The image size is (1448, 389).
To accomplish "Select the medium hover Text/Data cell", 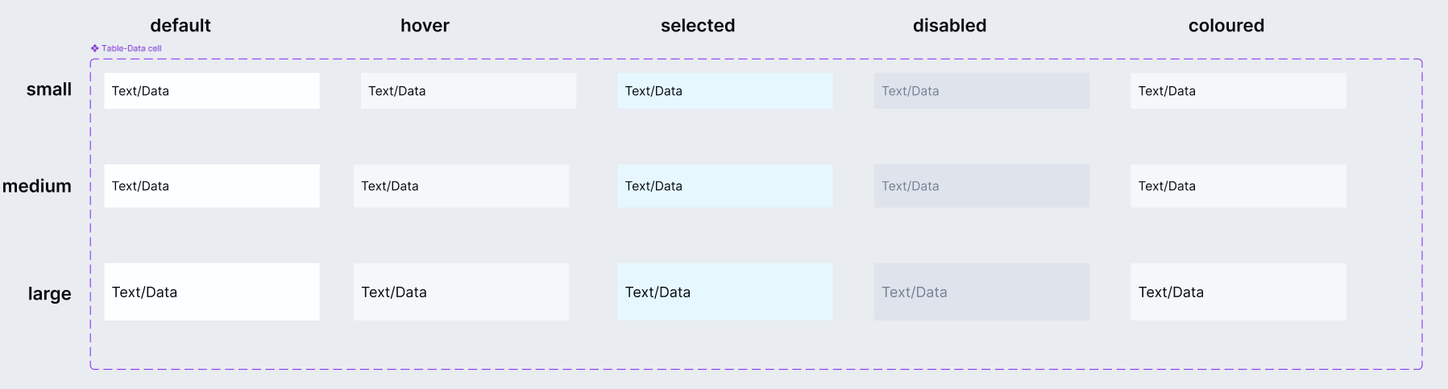I will click(461, 186).
